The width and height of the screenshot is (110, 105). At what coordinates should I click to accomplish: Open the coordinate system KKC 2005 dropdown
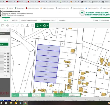[74, 95]
